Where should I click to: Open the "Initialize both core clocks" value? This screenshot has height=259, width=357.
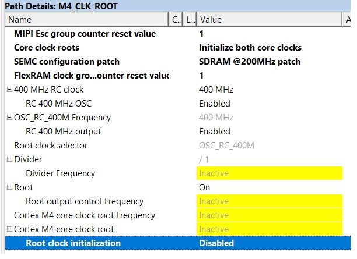tap(250, 48)
